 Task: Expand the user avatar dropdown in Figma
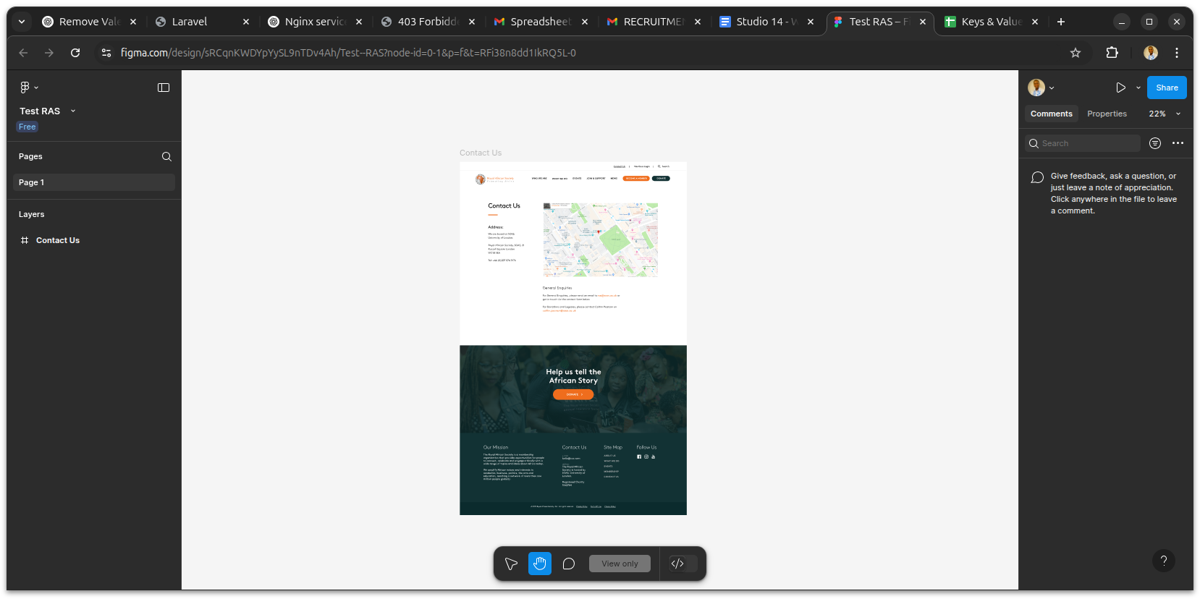(x=1052, y=88)
